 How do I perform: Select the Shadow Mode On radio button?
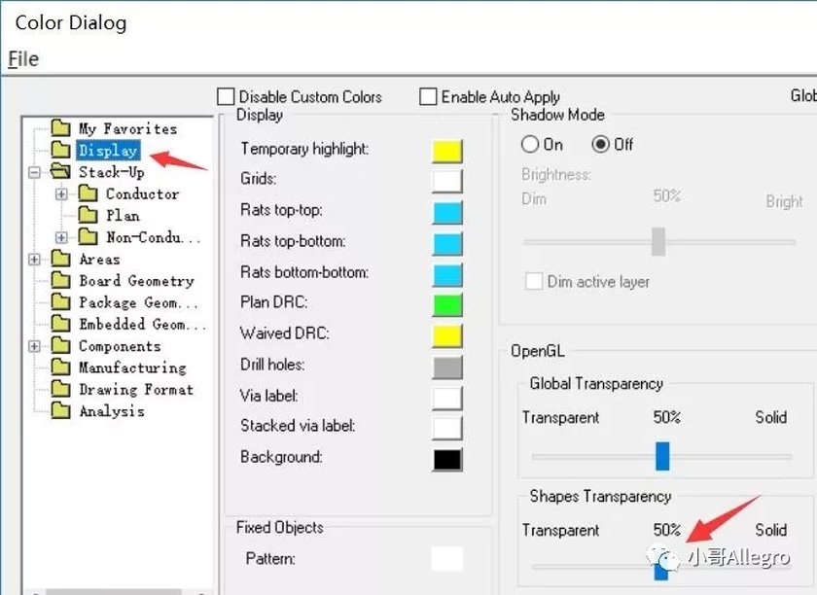pos(529,144)
